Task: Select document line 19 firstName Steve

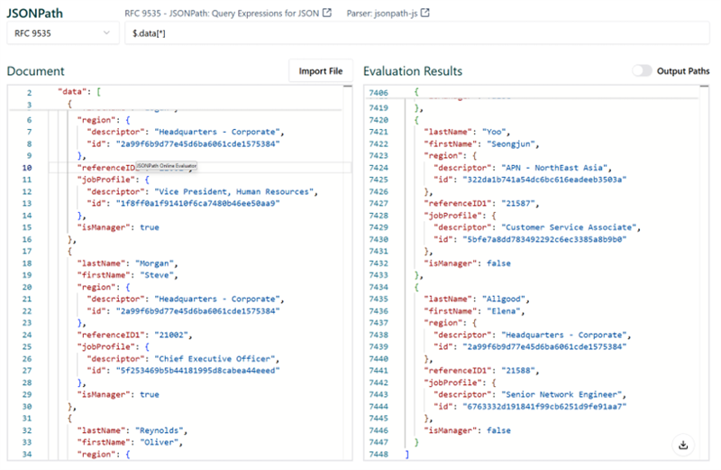Action: tap(127, 275)
